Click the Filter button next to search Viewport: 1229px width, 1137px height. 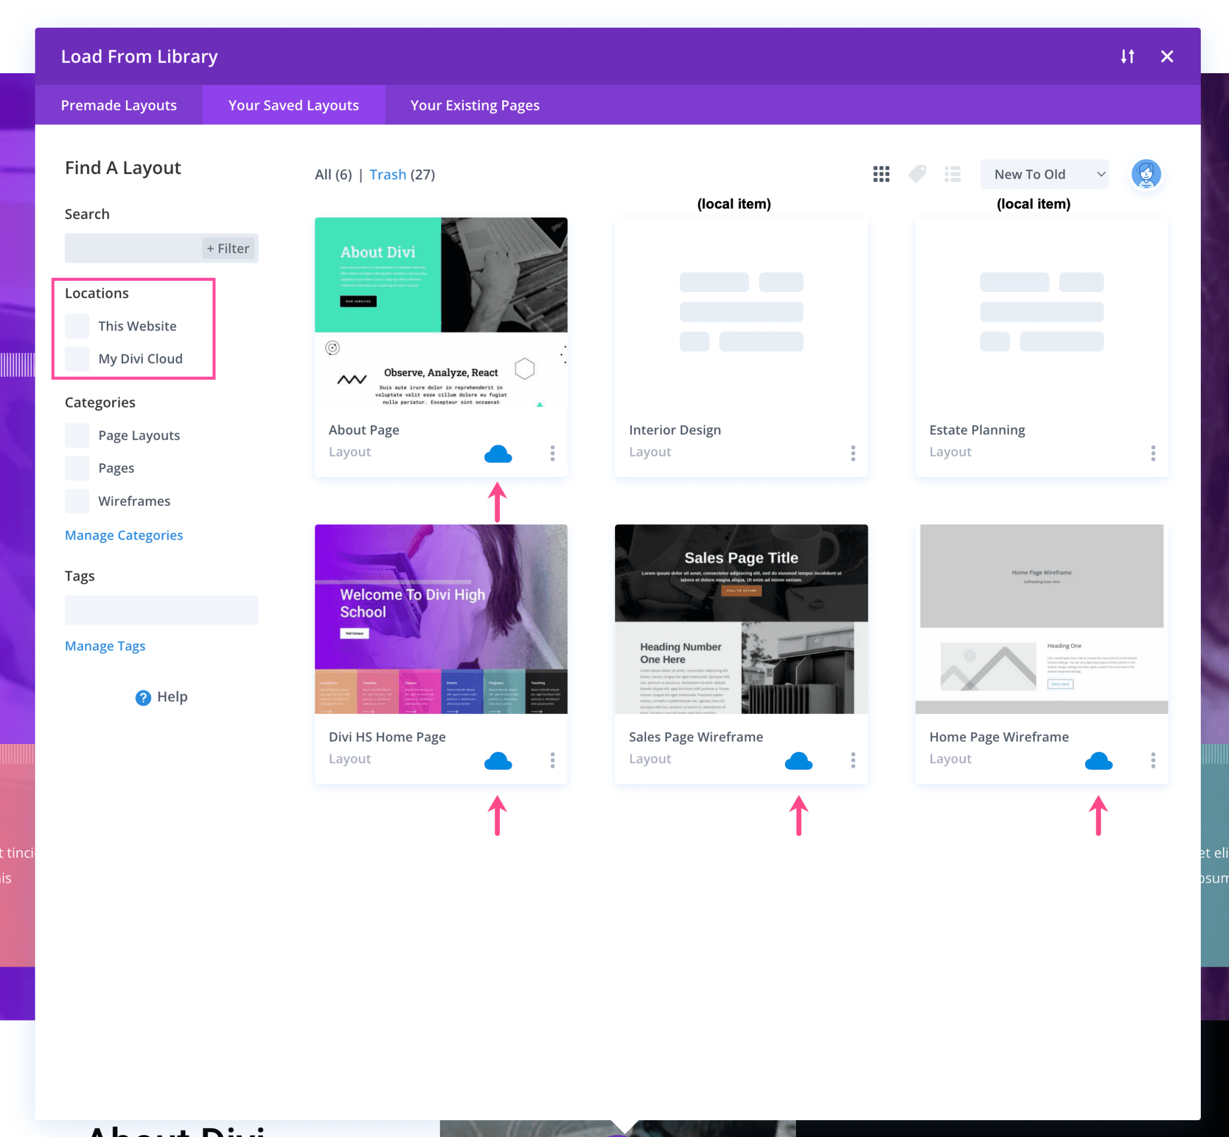pos(228,248)
